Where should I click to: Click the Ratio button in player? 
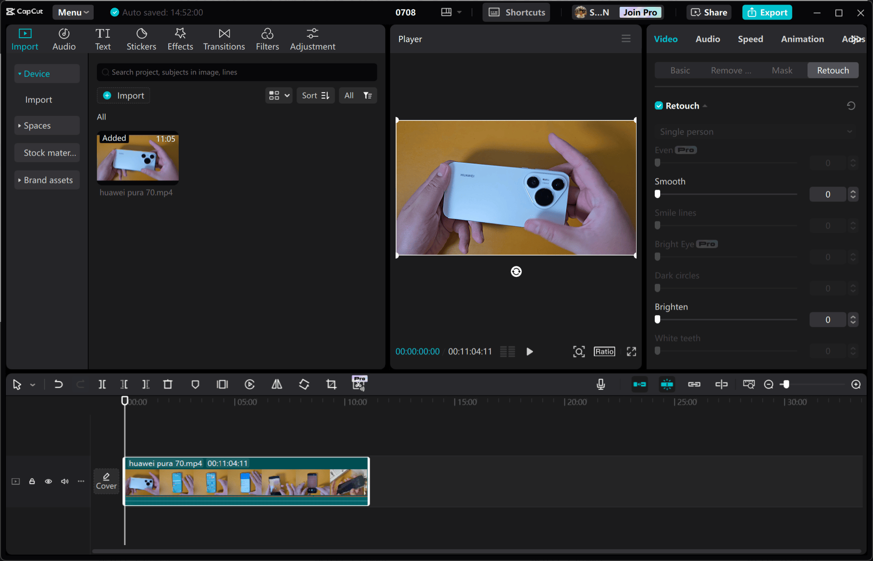604,351
